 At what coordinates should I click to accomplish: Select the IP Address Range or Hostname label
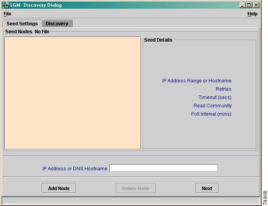(197, 81)
